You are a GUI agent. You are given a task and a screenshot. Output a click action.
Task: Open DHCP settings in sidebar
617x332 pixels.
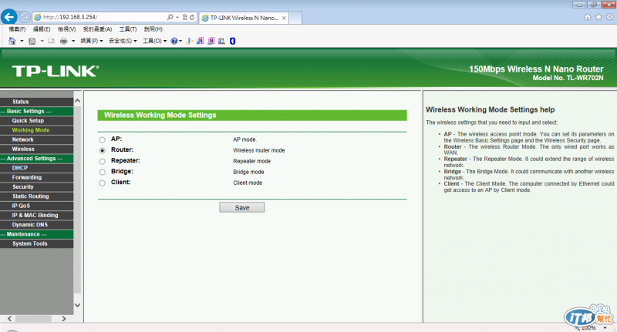tap(36, 168)
